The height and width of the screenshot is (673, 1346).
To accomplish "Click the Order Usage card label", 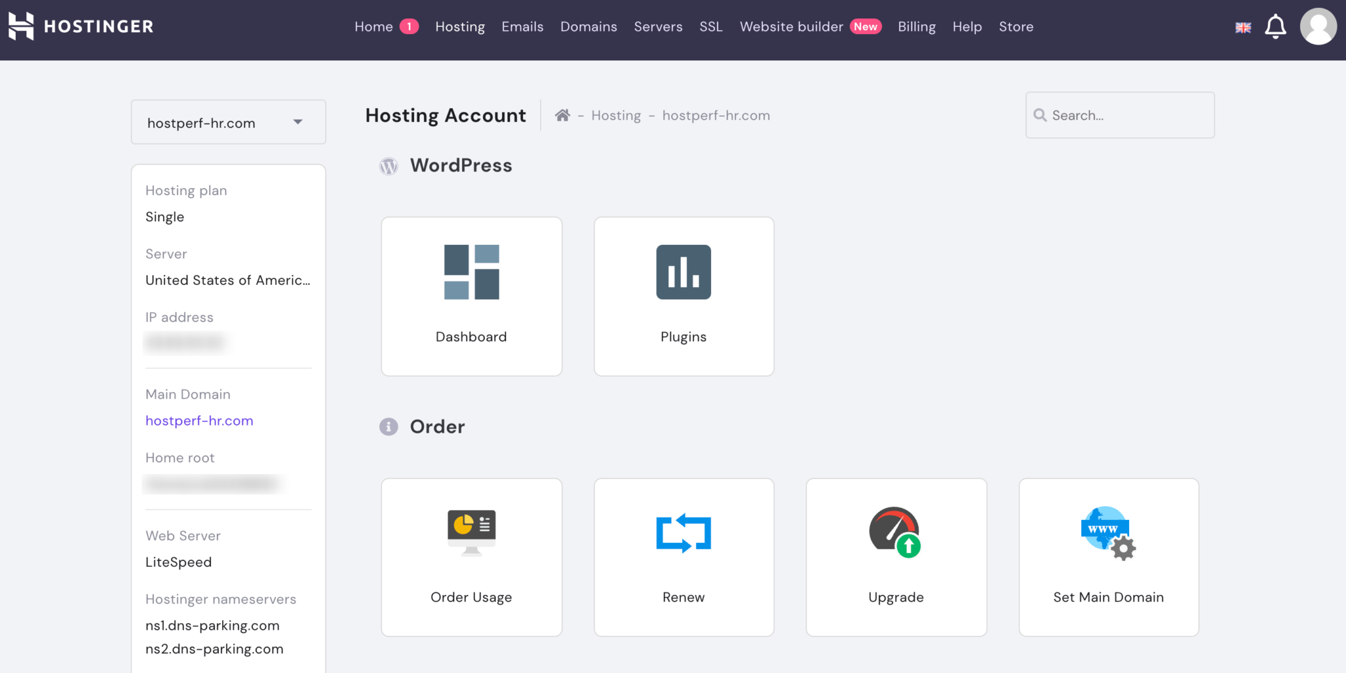I will [x=471, y=597].
